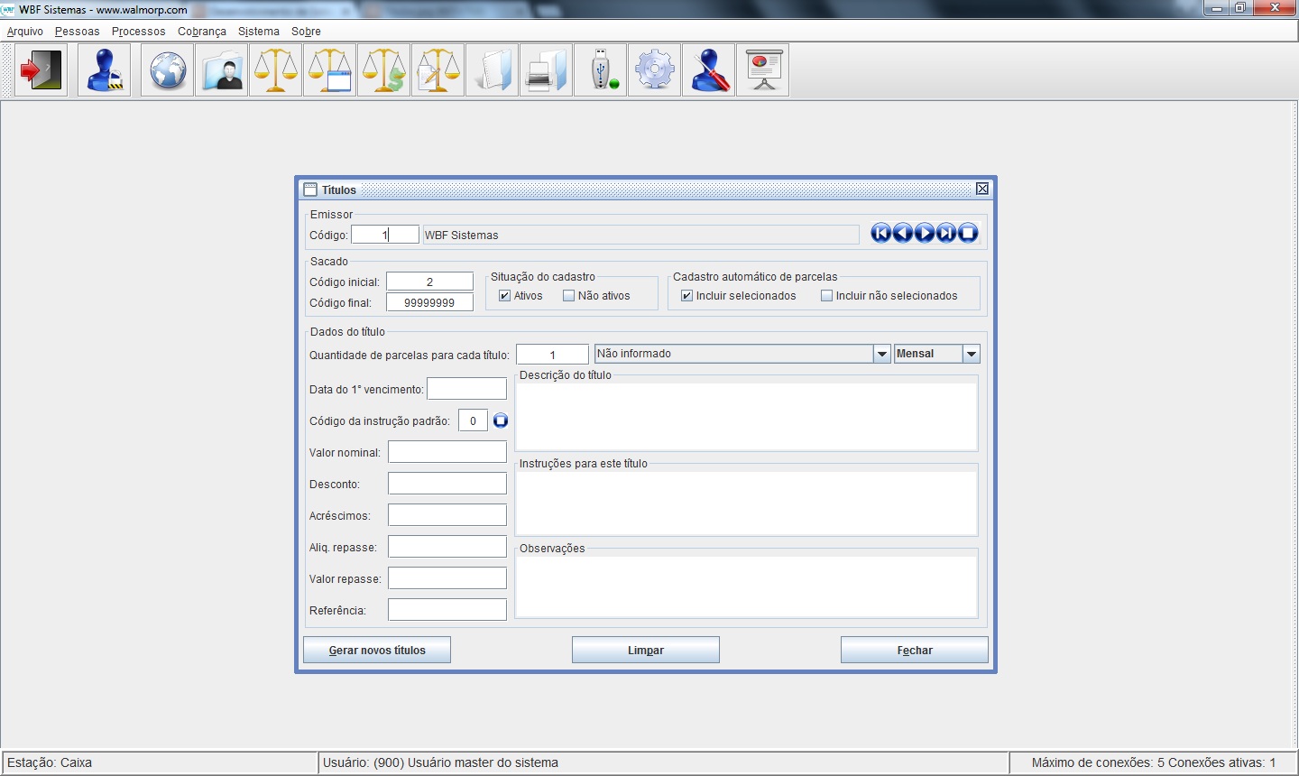Screen dimensions: 1299x776
Task: Click the Gerar novos títulos button
Action: pos(377,650)
